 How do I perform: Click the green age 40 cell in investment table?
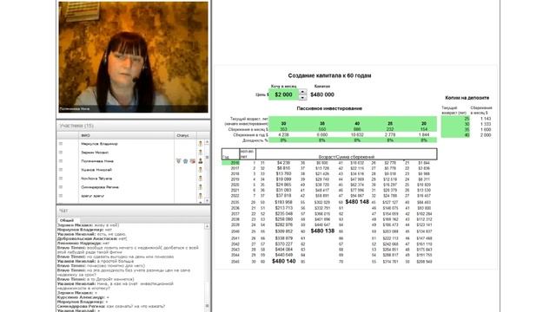pos(357,123)
